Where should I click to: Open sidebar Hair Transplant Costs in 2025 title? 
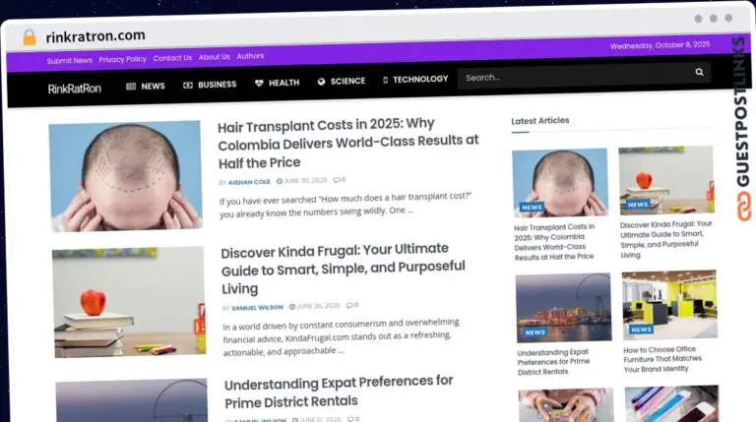point(554,242)
